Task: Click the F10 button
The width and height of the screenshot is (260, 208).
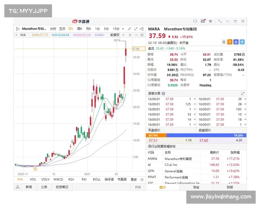Action: pyautogui.click(x=138, y=187)
